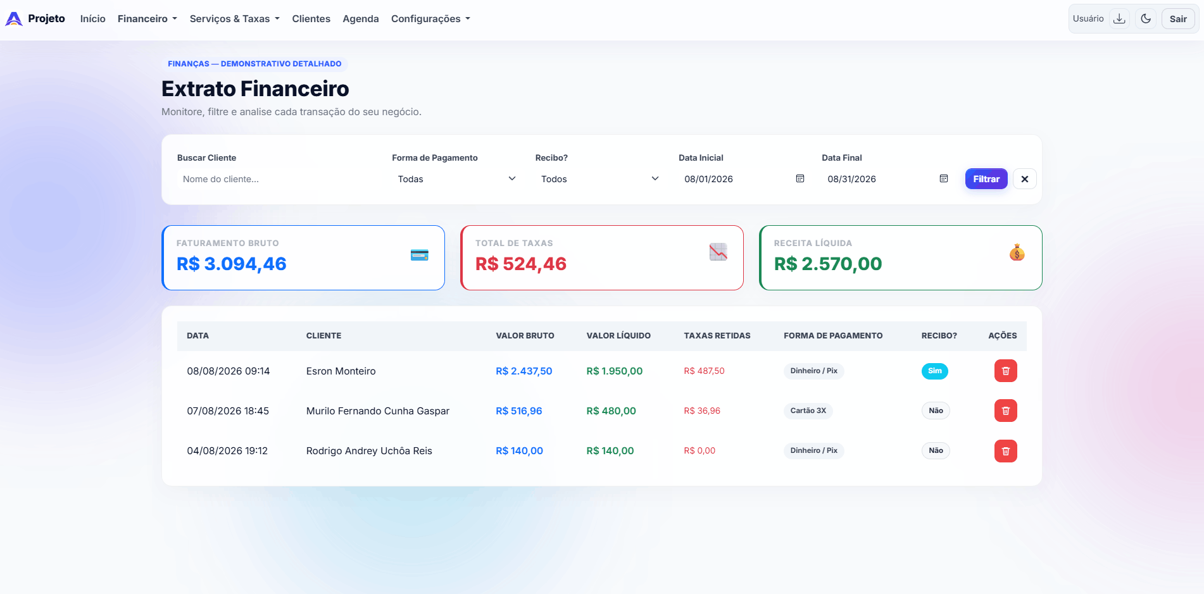Open the Data Inicial calendar picker icon
This screenshot has height=594, width=1204.
click(800, 179)
